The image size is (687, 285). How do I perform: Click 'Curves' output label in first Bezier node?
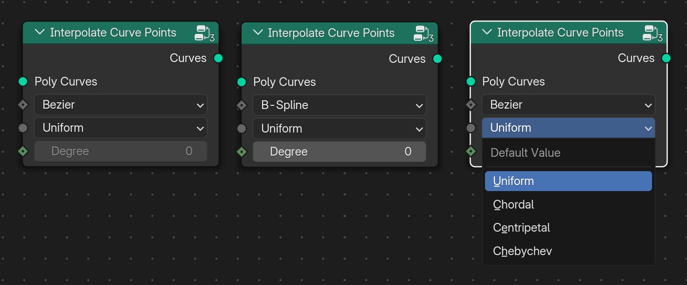click(188, 58)
